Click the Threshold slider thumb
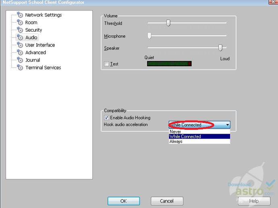 point(168,23)
